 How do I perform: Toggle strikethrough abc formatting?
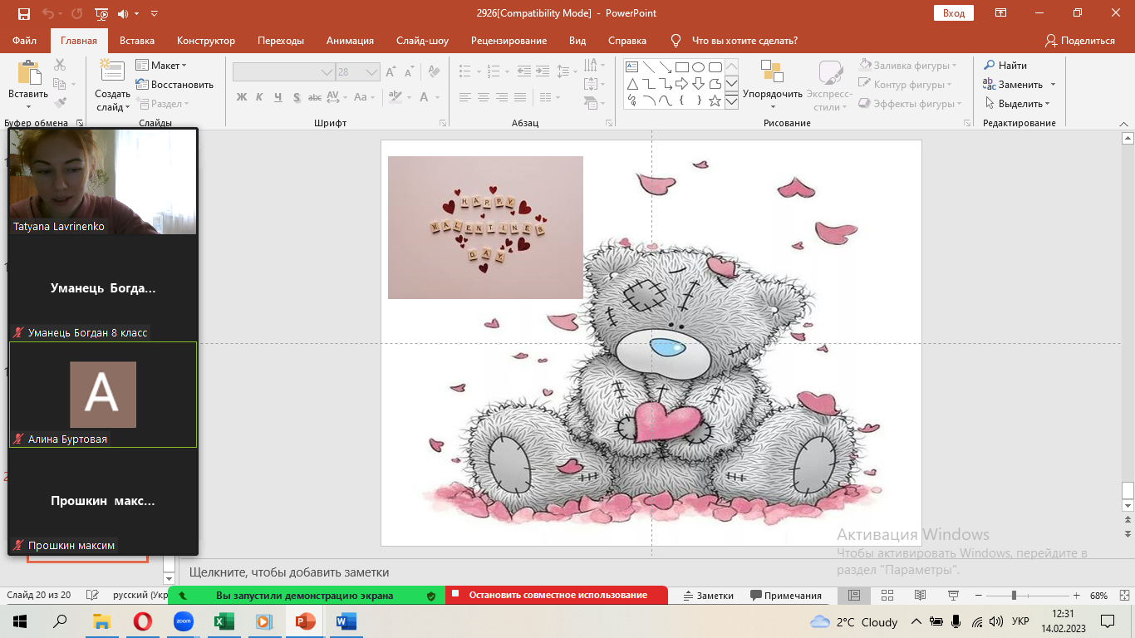coord(315,97)
